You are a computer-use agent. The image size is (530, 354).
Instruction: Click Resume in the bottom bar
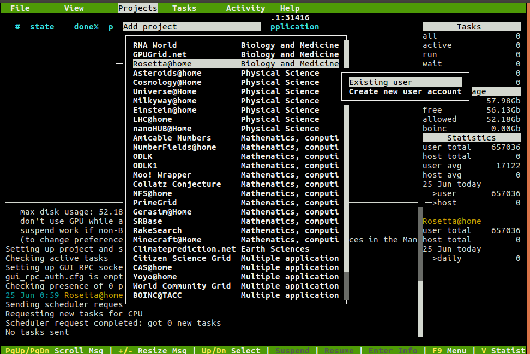click(x=339, y=351)
